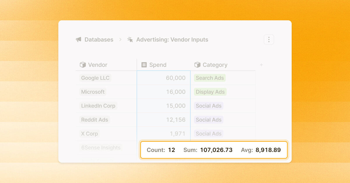Click the hash icon in Spend header

click(144, 65)
